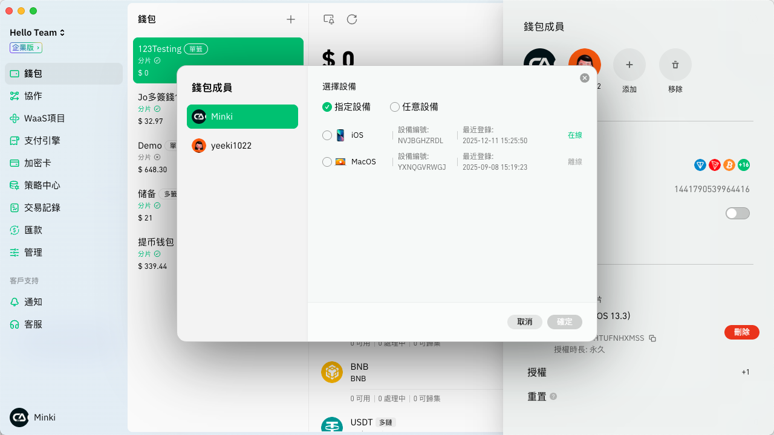Expand the Hello Team switcher
The height and width of the screenshot is (435, 774).
tap(37, 33)
